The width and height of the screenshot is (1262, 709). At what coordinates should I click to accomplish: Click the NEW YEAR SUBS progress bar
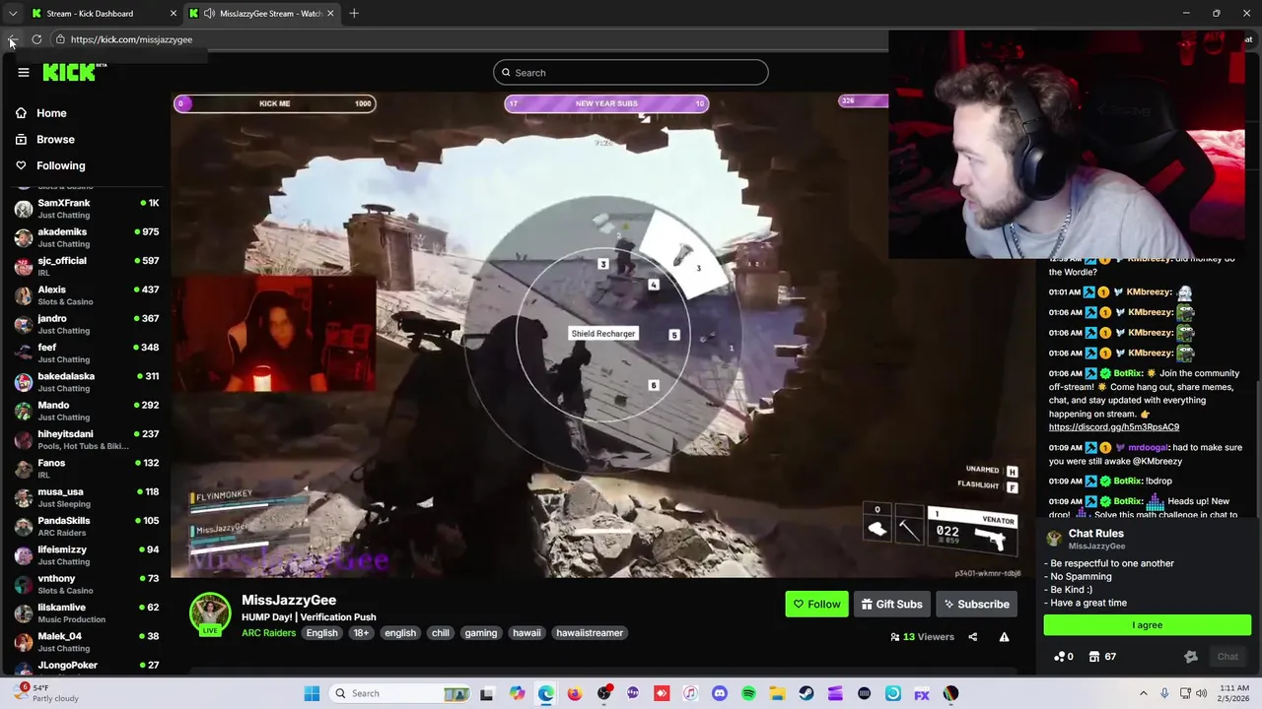[606, 103]
